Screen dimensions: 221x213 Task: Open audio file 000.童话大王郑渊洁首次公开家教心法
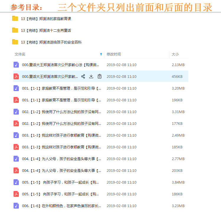click(60, 65)
